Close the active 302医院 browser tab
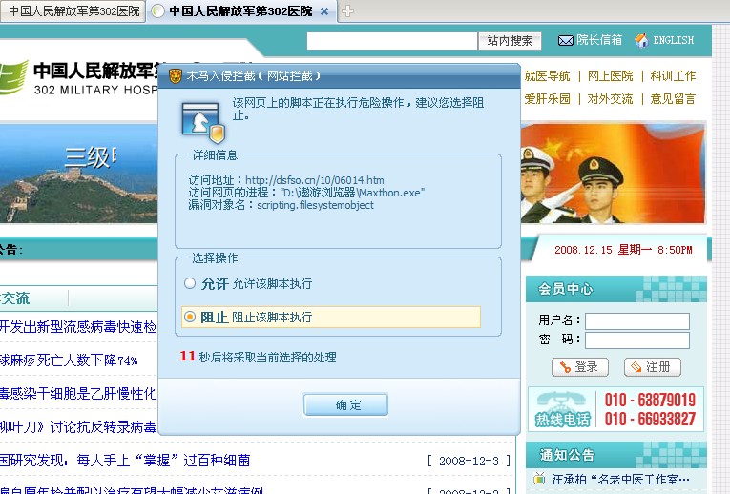730x494 pixels. 324,11
